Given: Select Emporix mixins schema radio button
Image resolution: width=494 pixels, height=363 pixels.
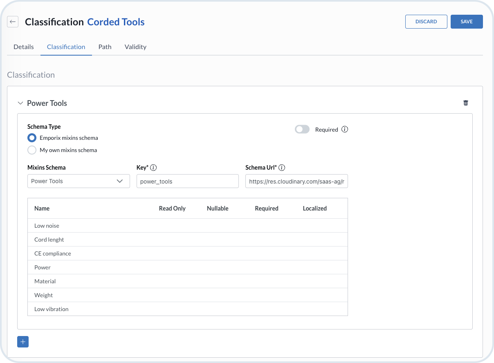Looking at the screenshot, I should point(32,138).
